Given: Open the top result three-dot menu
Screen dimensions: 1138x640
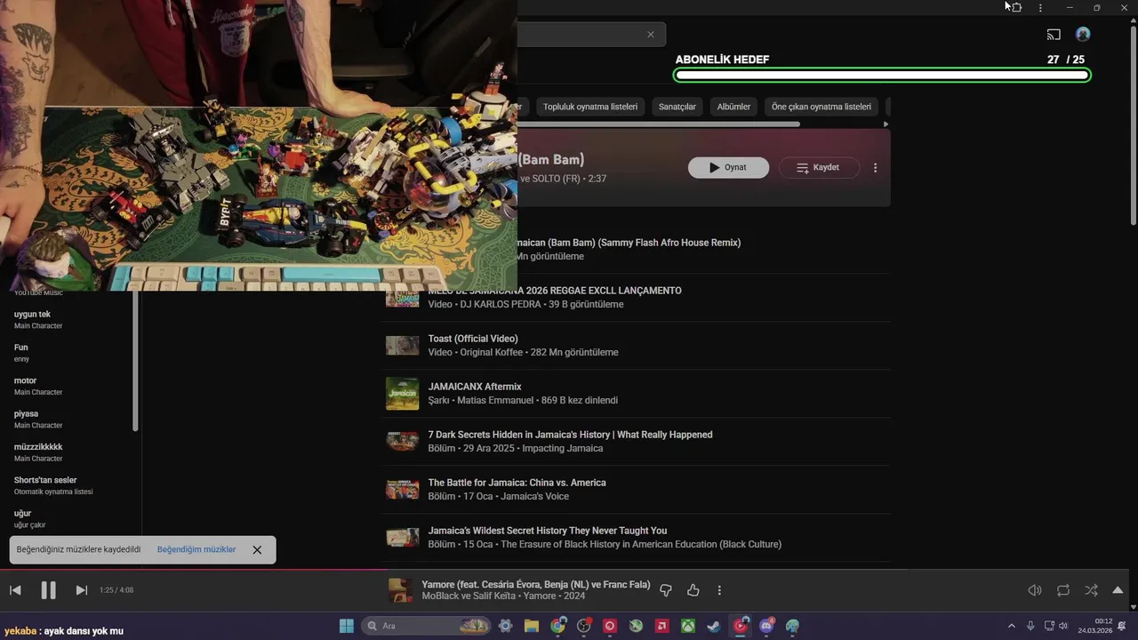Looking at the screenshot, I should point(875,167).
